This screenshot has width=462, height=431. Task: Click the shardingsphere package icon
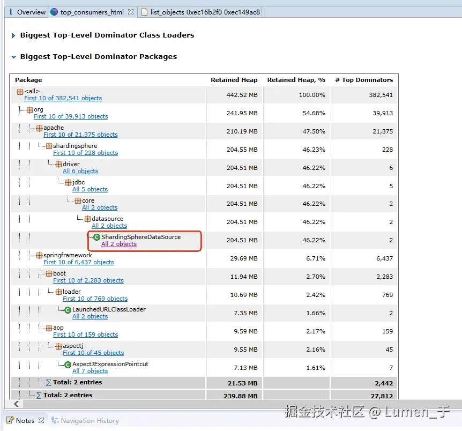49,146
